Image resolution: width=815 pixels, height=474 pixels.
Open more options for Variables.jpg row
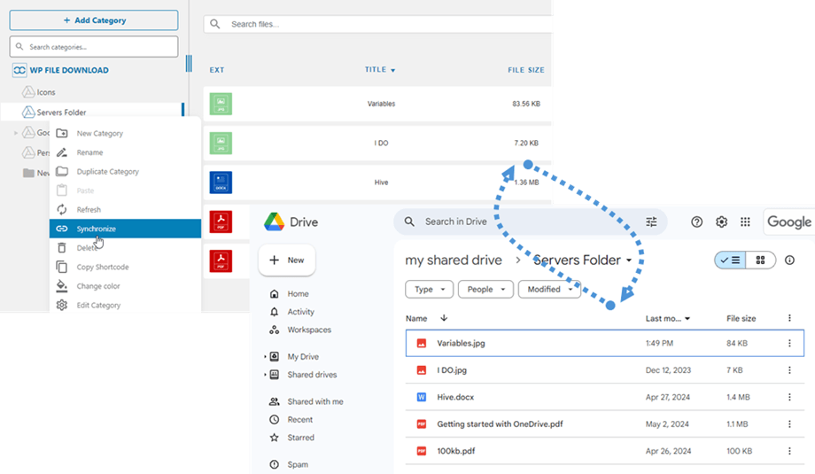click(789, 344)
